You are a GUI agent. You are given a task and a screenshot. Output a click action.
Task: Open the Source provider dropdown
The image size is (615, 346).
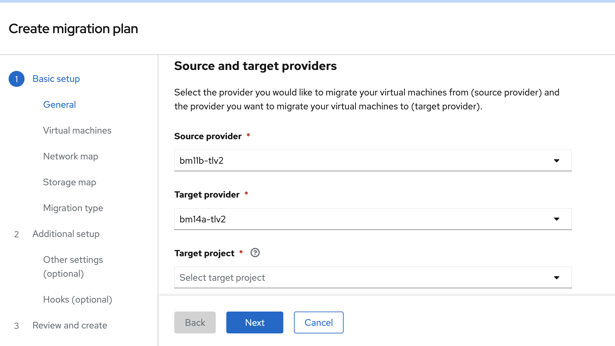coord(373,160)
